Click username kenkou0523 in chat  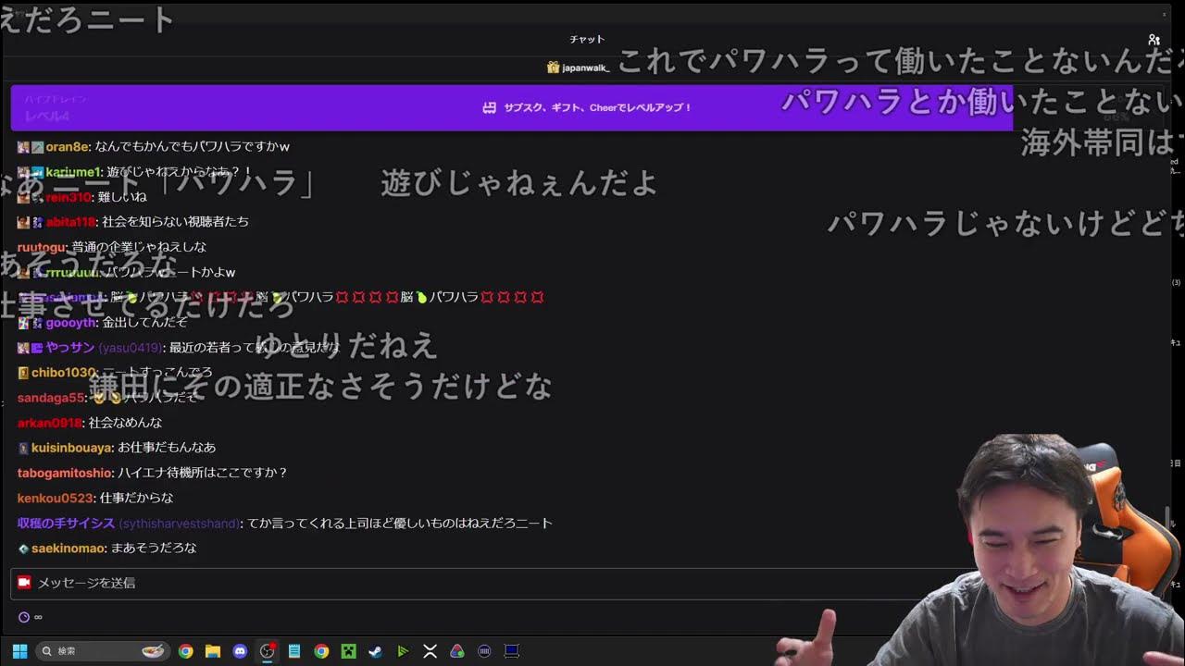[x=55, y=498]
